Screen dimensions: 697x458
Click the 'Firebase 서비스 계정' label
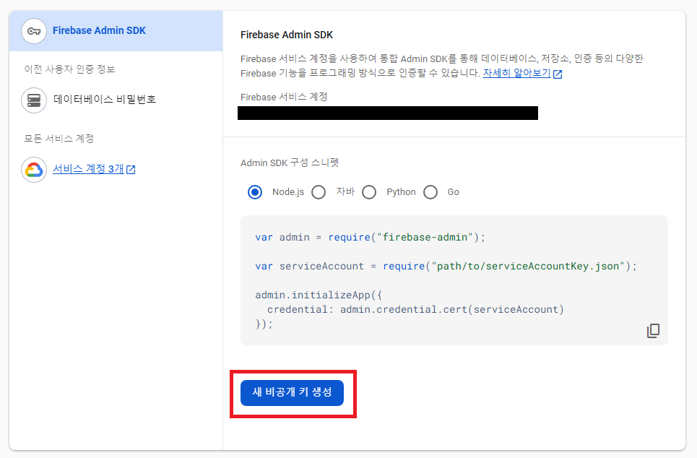(x=284, y=97)
